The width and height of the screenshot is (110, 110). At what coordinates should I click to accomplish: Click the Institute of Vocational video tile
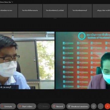click(83, 60)
